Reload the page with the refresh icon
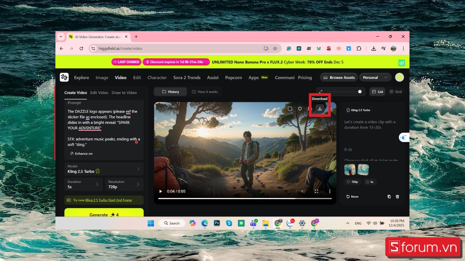465x261 pixels. [x=81, y=48]
